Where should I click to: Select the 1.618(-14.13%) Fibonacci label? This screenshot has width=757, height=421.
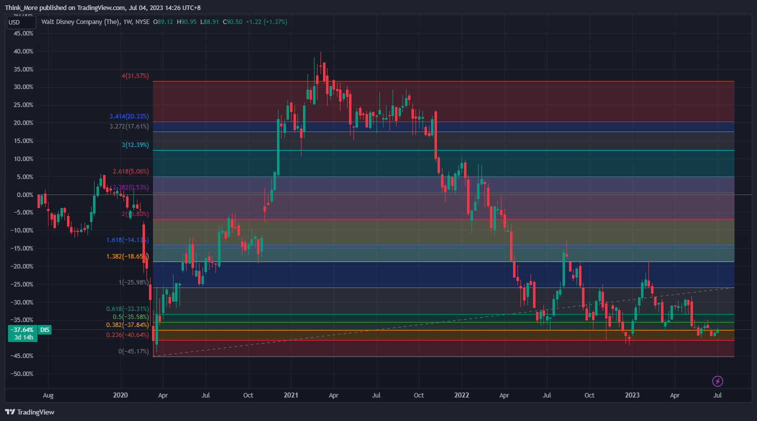[x=128, y=240]
